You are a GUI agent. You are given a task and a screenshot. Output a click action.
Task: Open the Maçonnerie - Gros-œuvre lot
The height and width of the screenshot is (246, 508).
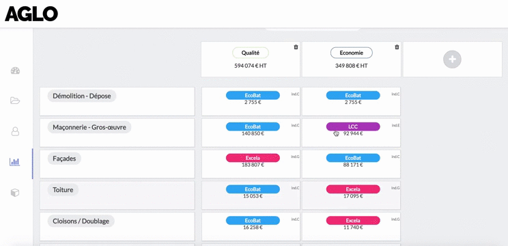point(89,127)
